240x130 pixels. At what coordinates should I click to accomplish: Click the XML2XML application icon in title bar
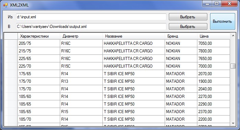point(6,5)
